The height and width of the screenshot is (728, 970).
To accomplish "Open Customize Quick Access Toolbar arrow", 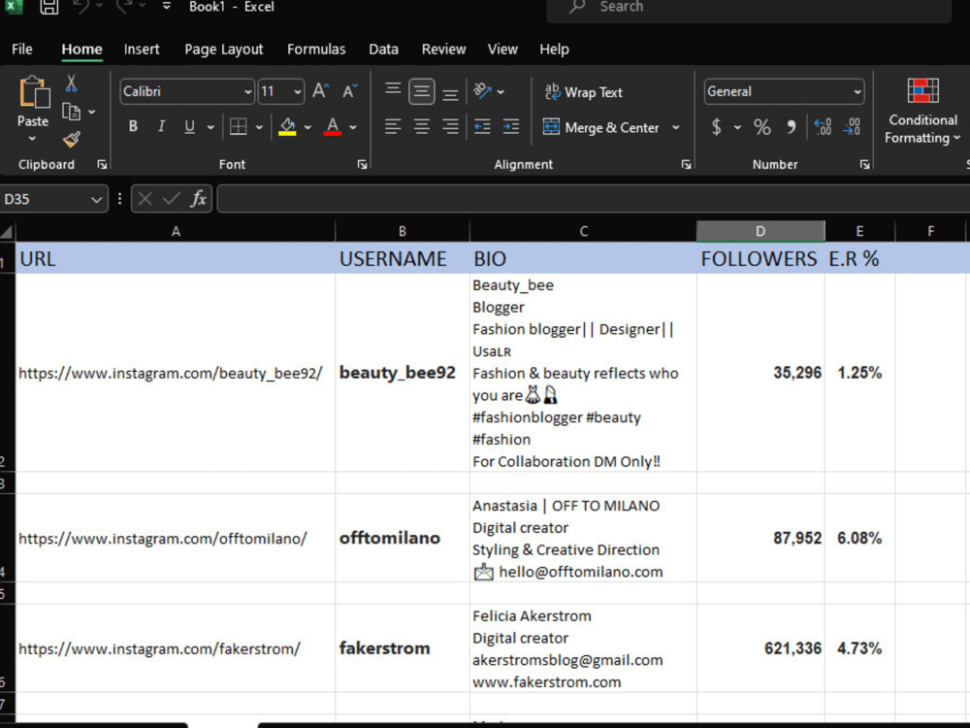I will [x=167, y=7].
